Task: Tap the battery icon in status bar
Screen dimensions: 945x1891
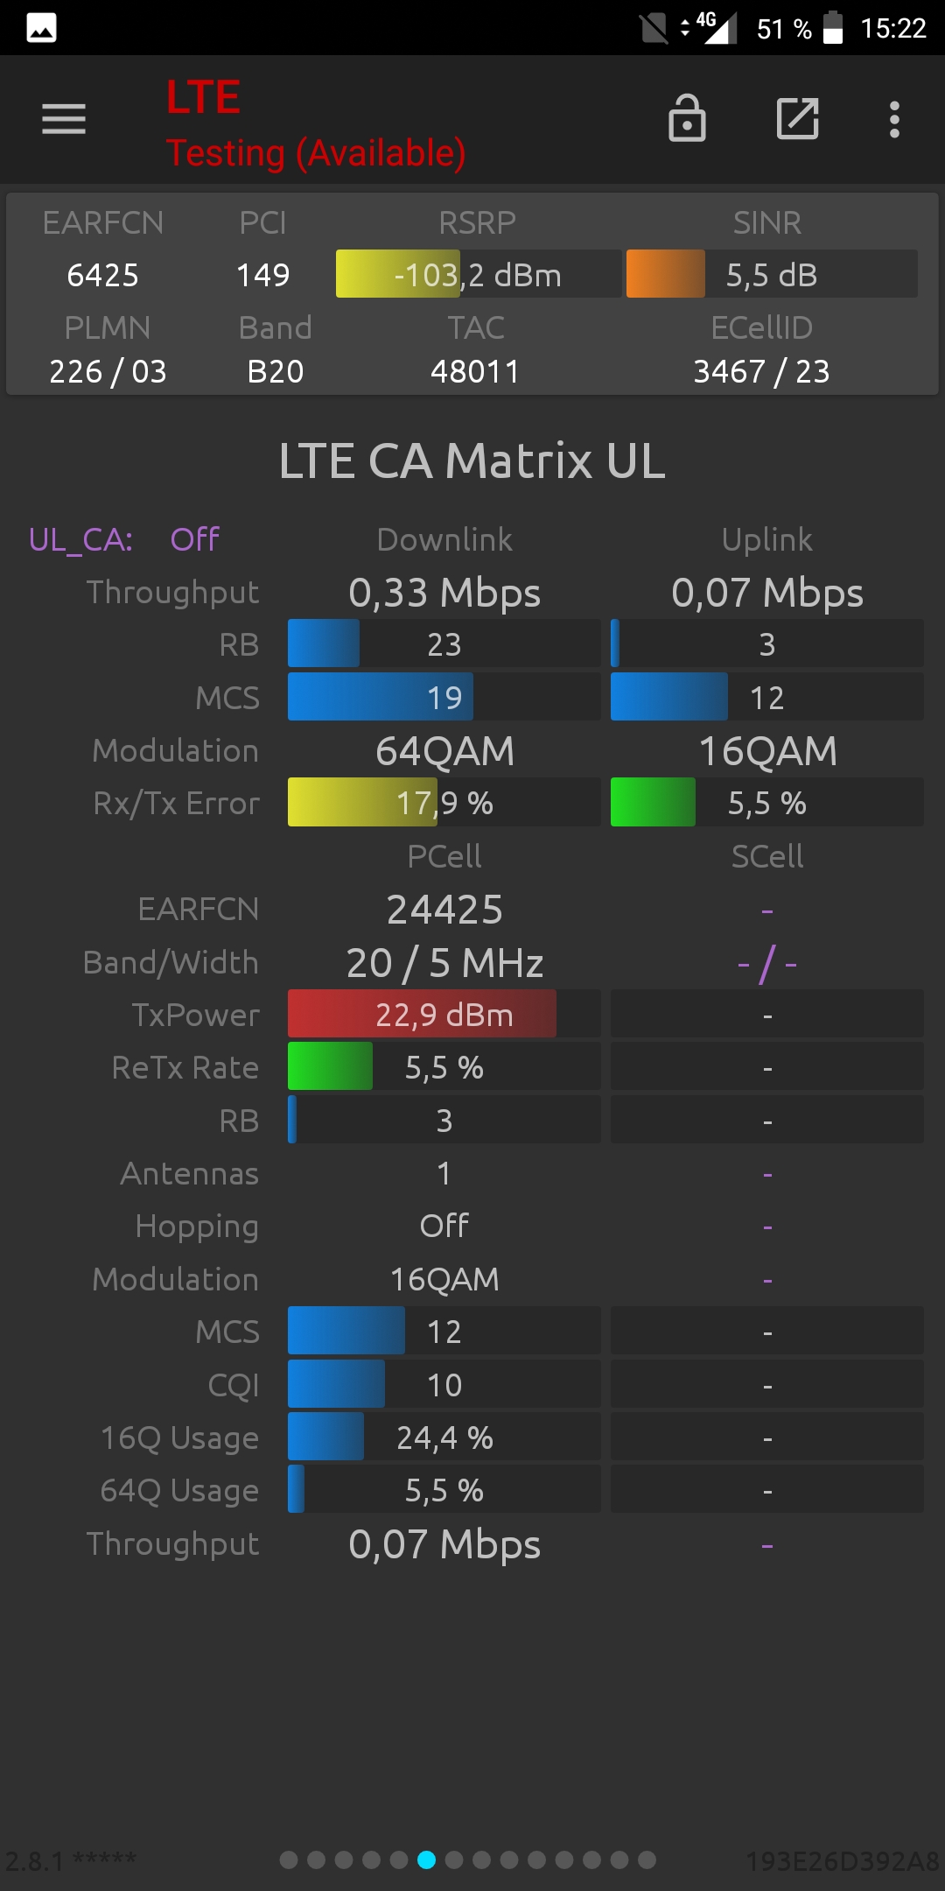Action: (833, 27)
